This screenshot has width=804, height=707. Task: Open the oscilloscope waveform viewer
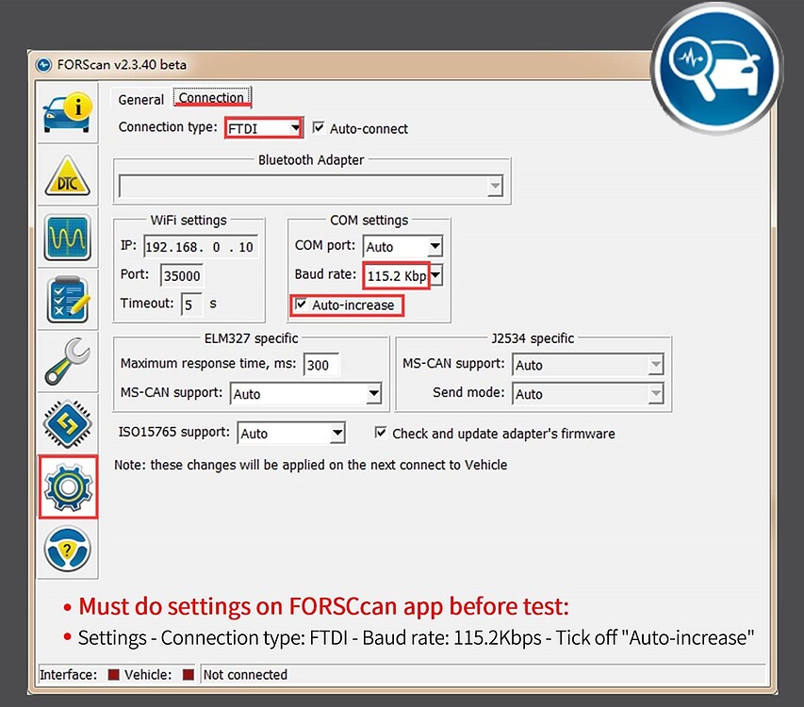[67, 238]
